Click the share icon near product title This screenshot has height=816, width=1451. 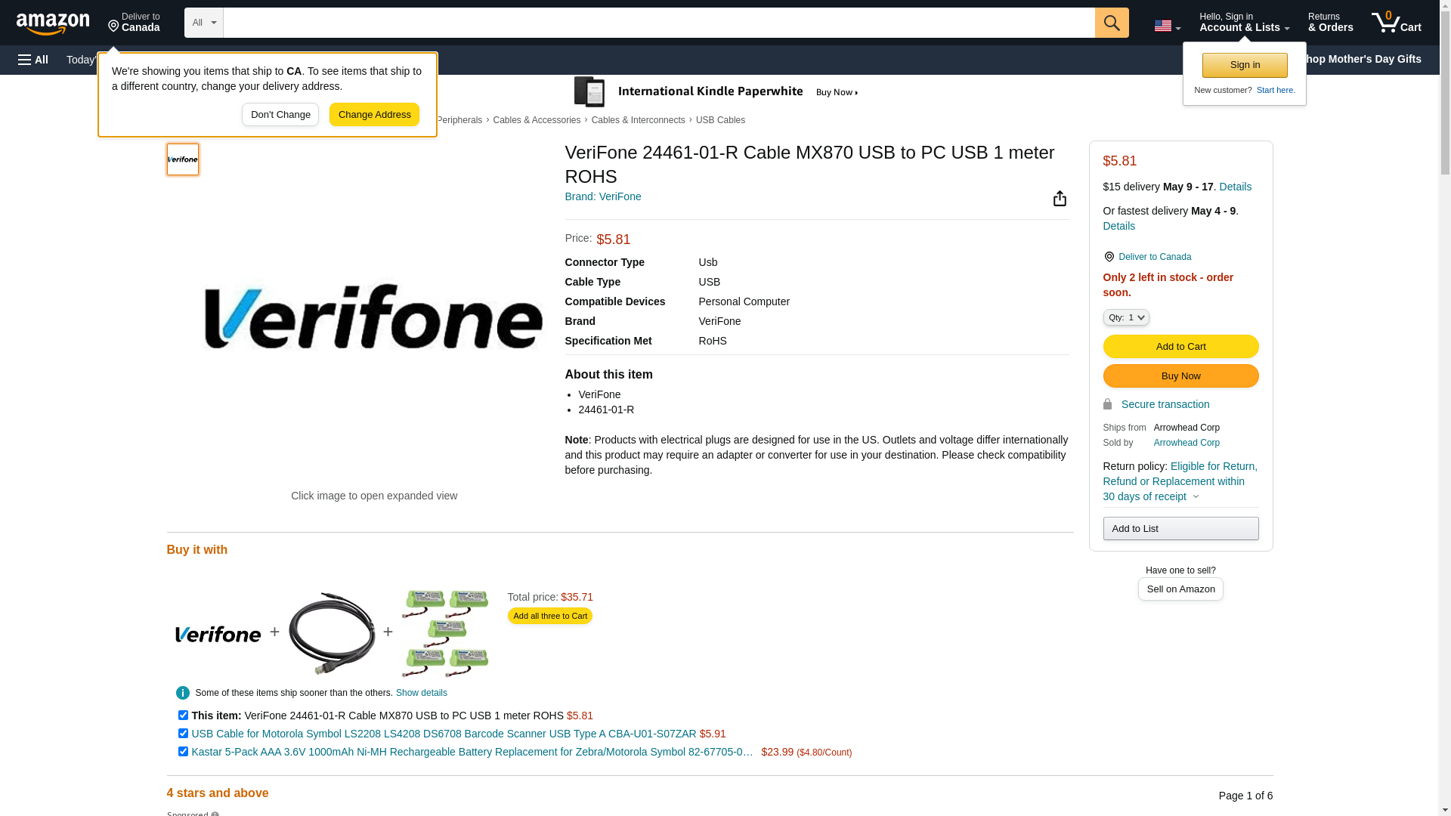coord(1060,199)
